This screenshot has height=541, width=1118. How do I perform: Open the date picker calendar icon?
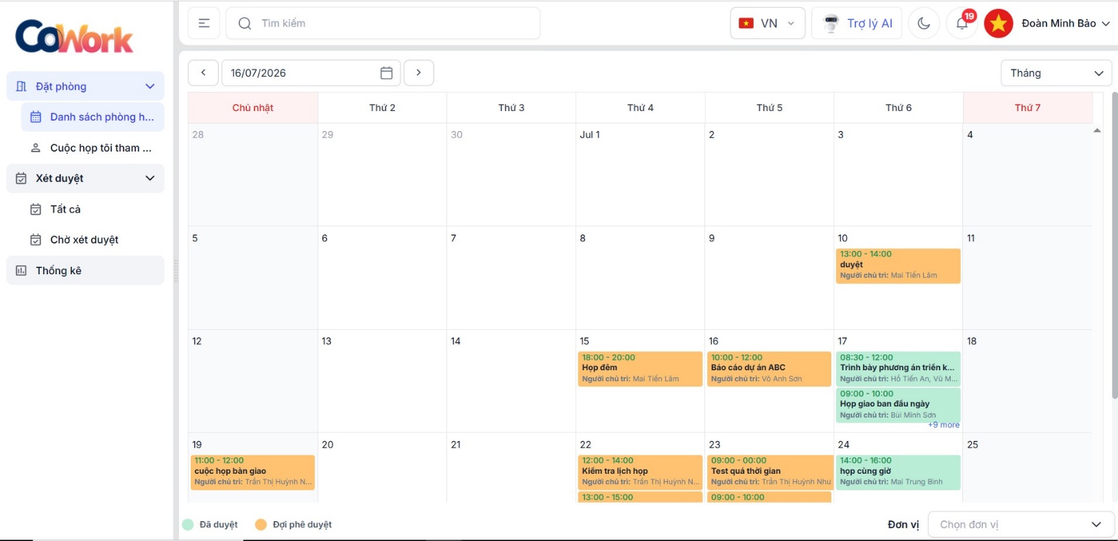point(386,73)
